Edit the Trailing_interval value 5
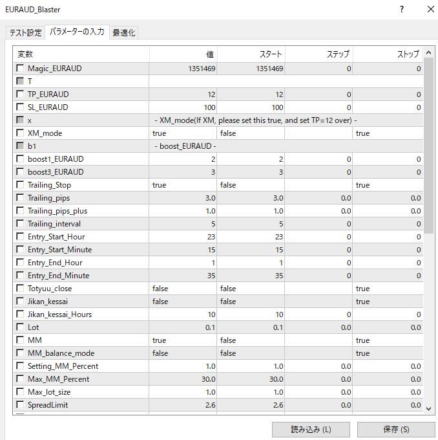 point(183,224)
